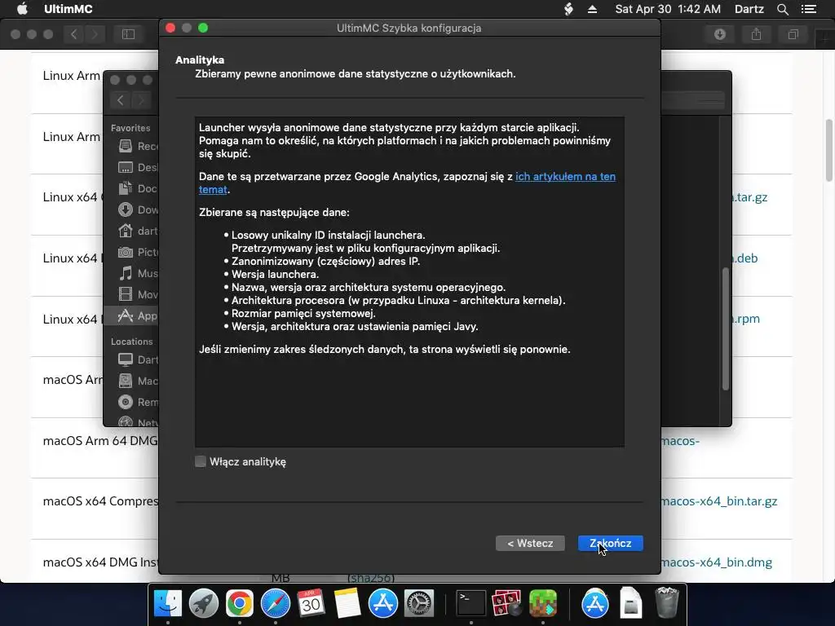Open Notification Center list icon

[x=809, y=9]
